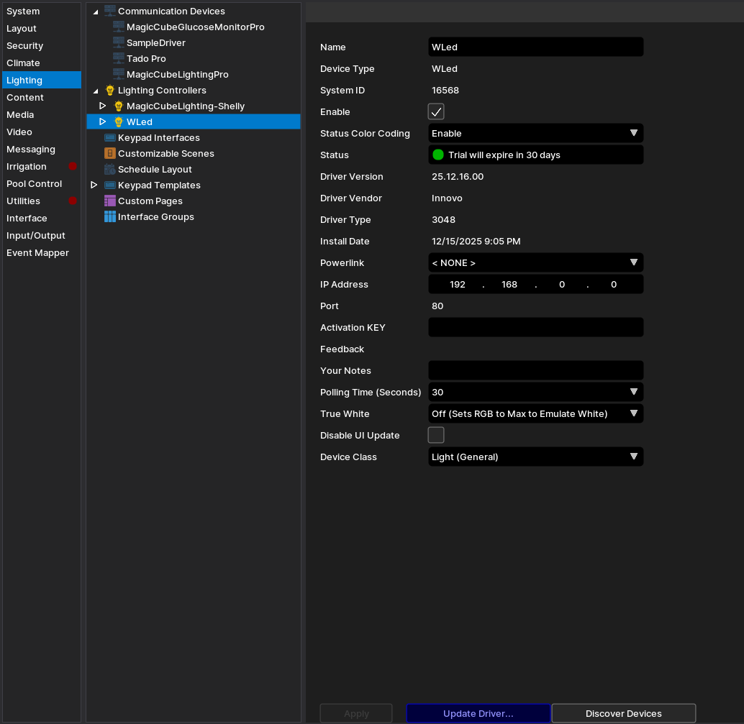Click the Keypad Interfaces icon
Image resolution: width=744 pixels, height=724 pixels.
click(x=110, y=138)
